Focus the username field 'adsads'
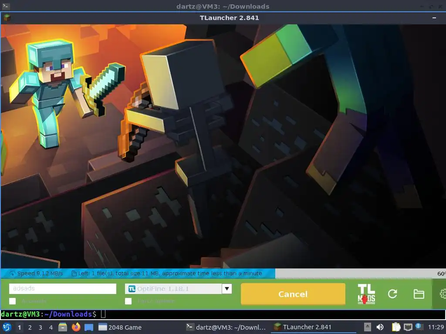Image resolution: width=446 pixels, height=334 pixels. 63,289
